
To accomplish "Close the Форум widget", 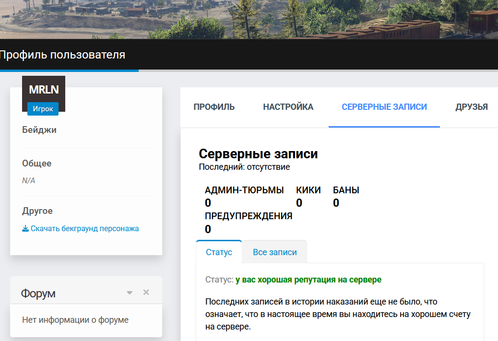I will [146, 292].
